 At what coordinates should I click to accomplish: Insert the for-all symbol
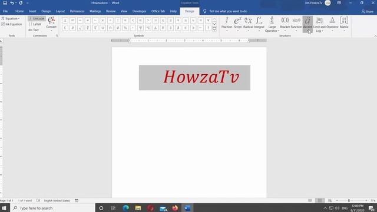208,21
